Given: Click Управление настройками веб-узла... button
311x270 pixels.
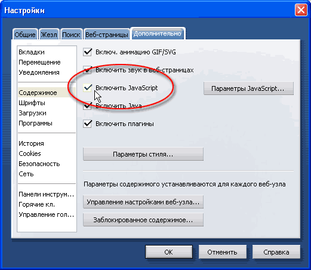Looking at the screenshot, I should [143, 202].
